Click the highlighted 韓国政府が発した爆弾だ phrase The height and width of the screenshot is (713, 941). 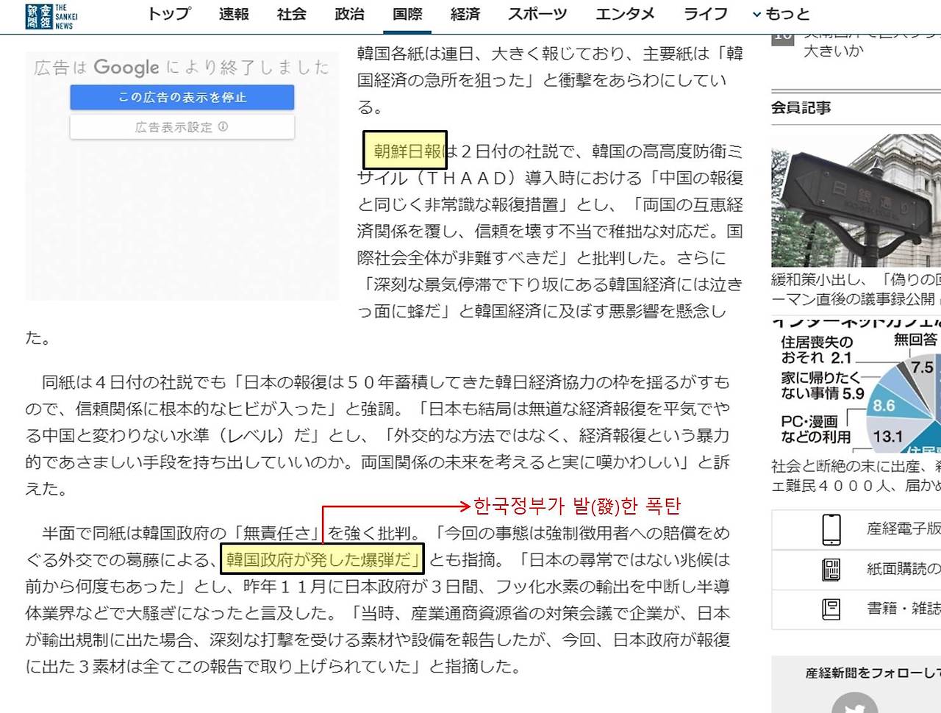pyautogui.click(x=322, y=559)
